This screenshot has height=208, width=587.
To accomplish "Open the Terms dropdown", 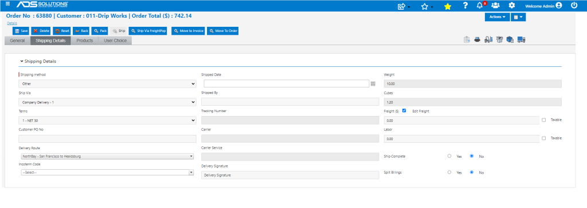I will pyautogui.click(x=107, y=120).
